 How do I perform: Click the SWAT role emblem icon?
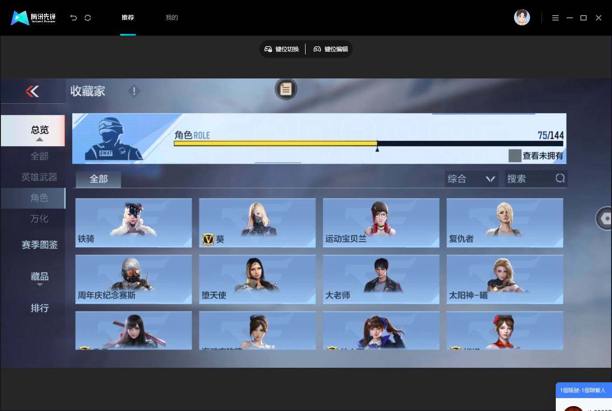click(113, 139)
